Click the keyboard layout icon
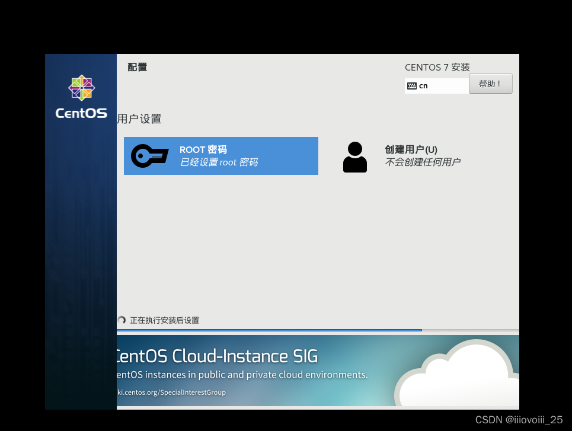572x431 pixels. coord(412,86)
